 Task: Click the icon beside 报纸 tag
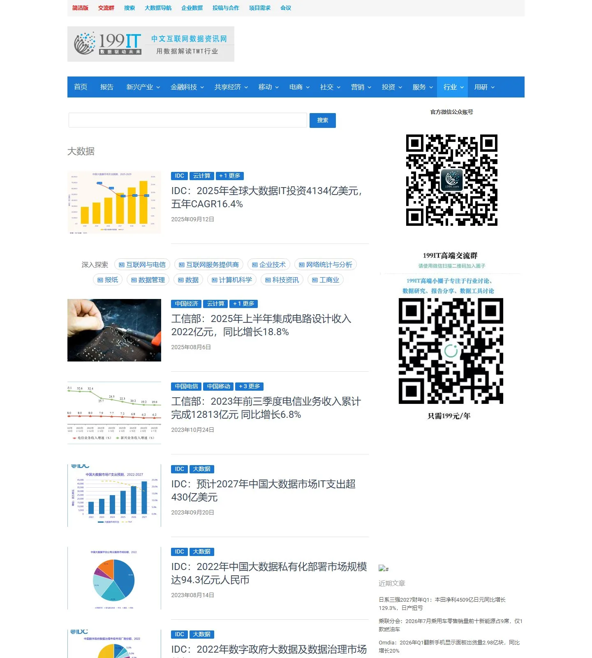(x=100, y=280)
